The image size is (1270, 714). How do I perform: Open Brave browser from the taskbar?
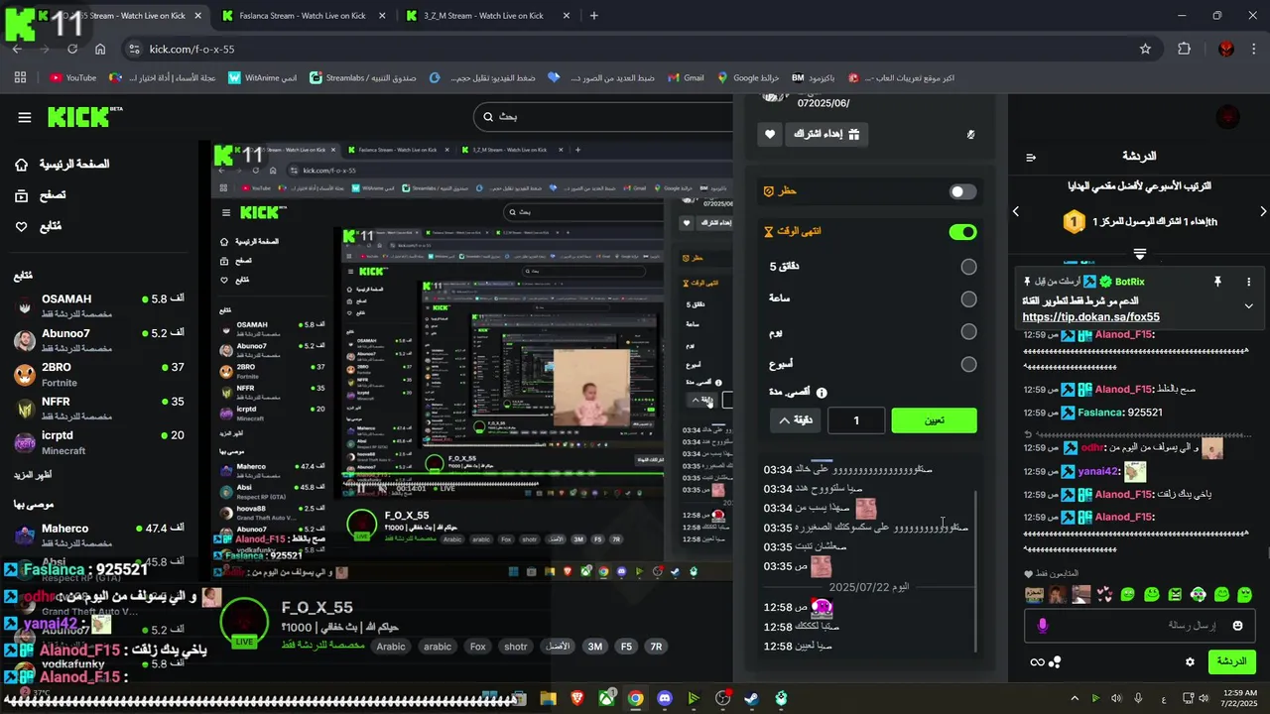pyautogui.click(x=577, y=698)
